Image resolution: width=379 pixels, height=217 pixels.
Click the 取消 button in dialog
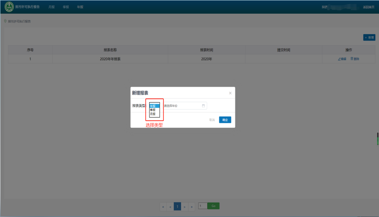click(212, 120)
